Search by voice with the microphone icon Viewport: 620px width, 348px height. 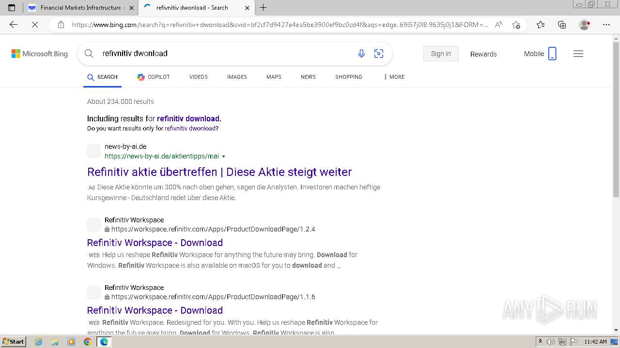[x=361, y=54]
